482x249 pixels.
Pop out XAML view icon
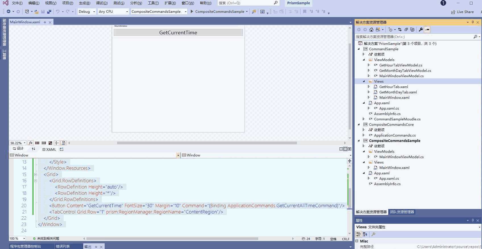tap(62, 149)
